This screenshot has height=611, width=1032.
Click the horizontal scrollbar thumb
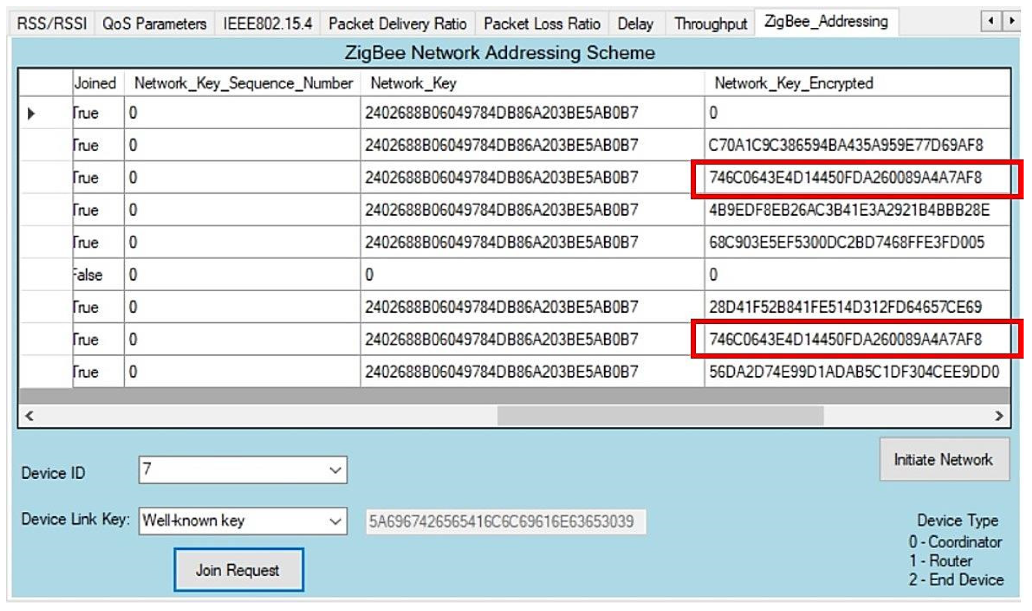pyautogui.click(x=660, y=416)
